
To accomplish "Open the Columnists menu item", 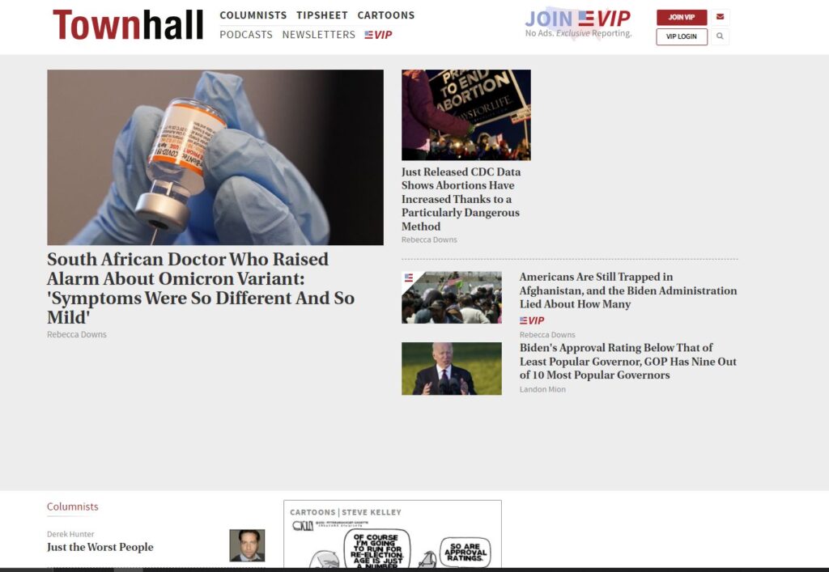I will point(253,15).
